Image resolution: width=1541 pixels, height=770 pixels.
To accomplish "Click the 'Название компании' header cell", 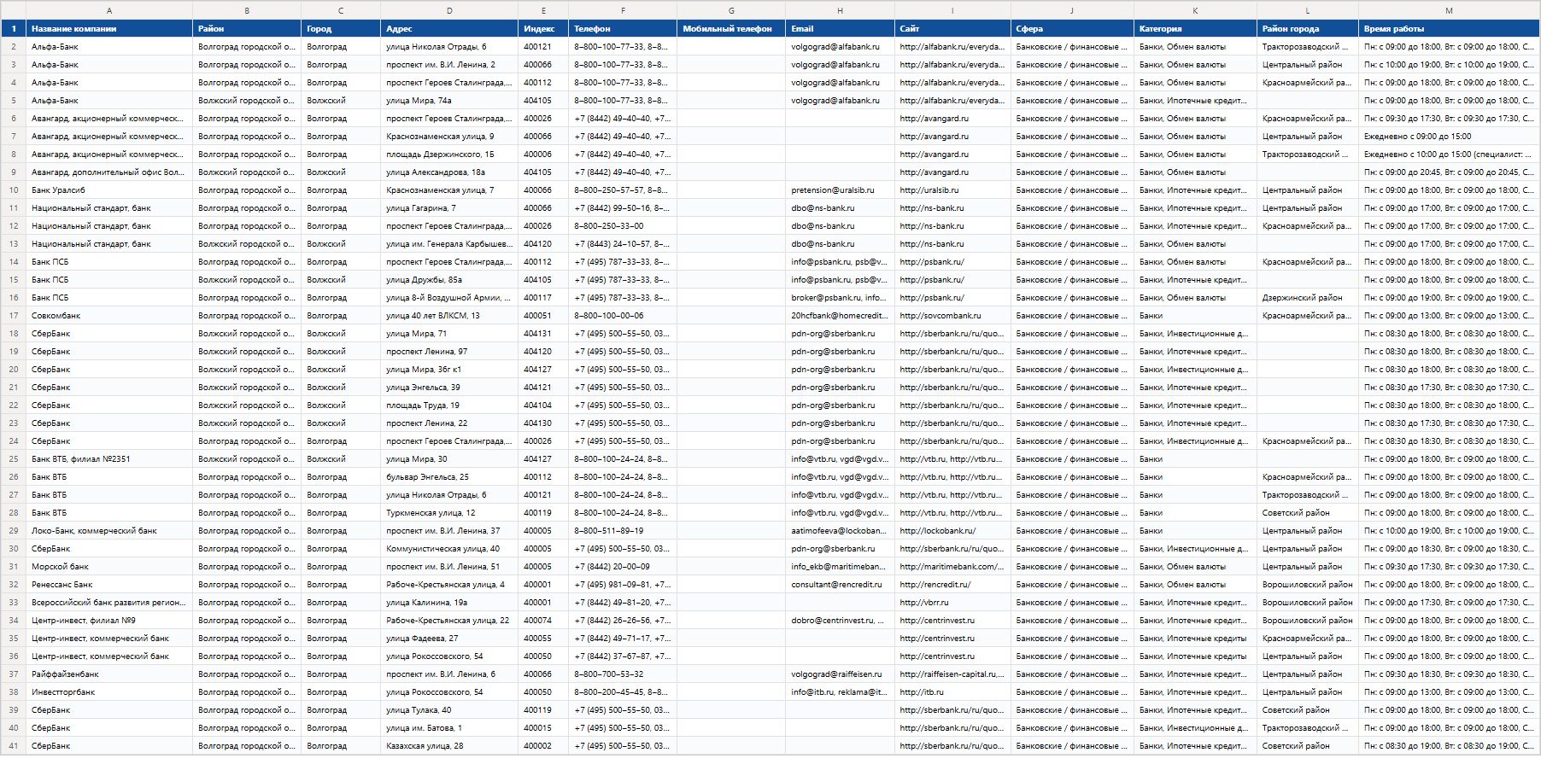I will pos(109,29).
